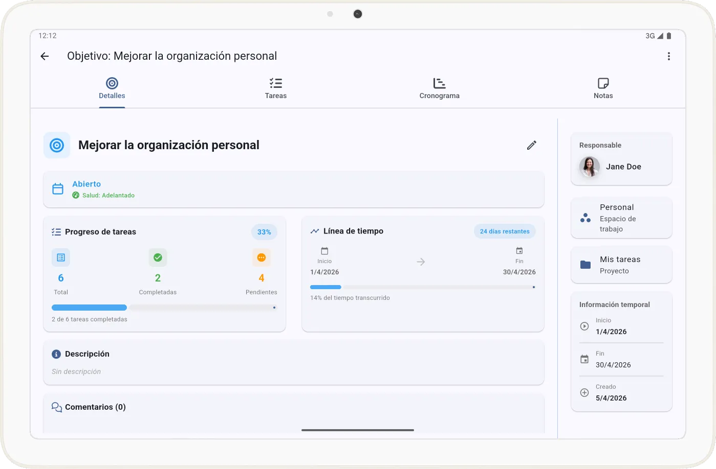716x469 pixels.
Task: Click the number 2 Completadas count
Action: tap(158, 278)
